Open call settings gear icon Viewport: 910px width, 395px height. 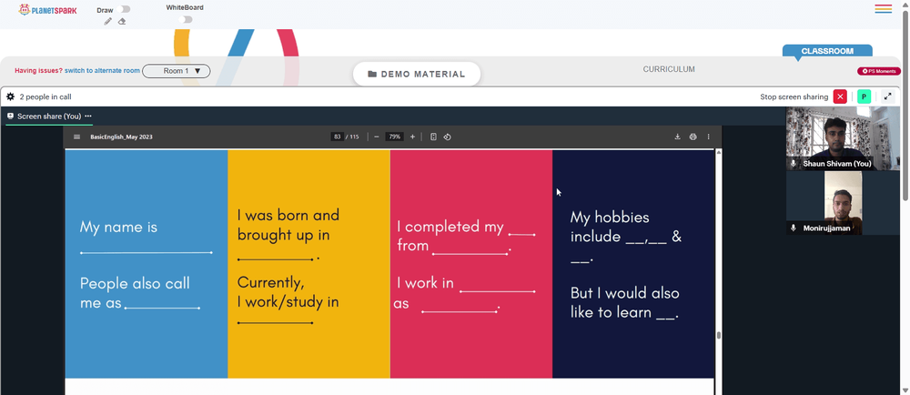10,96
